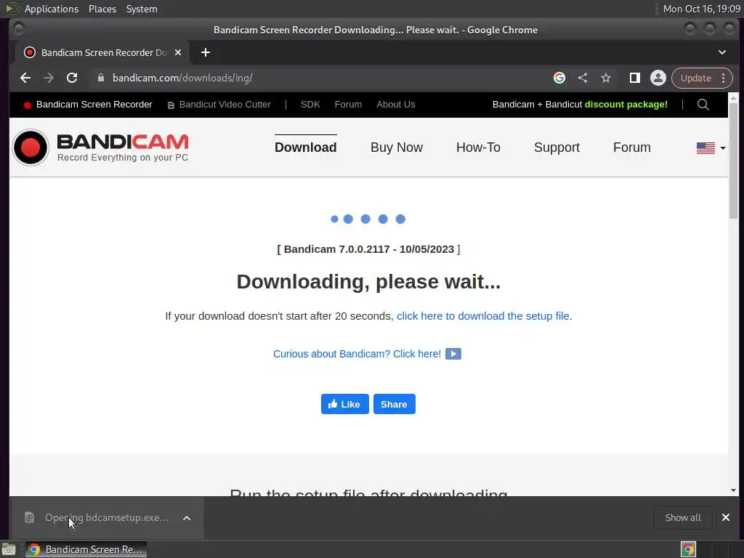Click Show all downloads button

(683, 517)
